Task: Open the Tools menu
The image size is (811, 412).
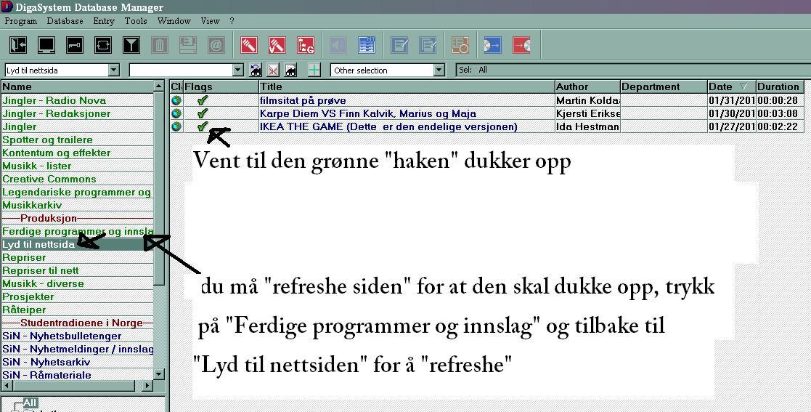Action: 136,21
